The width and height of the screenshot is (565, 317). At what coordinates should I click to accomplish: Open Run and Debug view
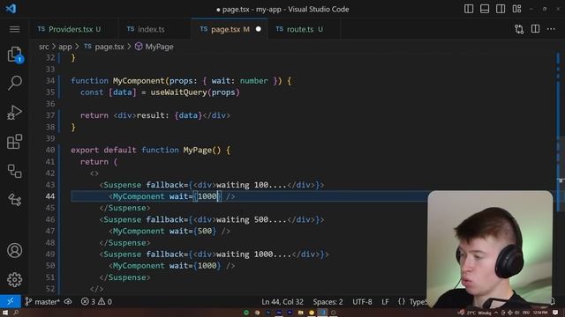15,112
